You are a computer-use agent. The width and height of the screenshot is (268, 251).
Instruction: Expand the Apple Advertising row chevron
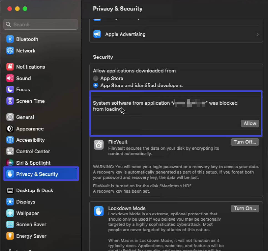[257, 34]
